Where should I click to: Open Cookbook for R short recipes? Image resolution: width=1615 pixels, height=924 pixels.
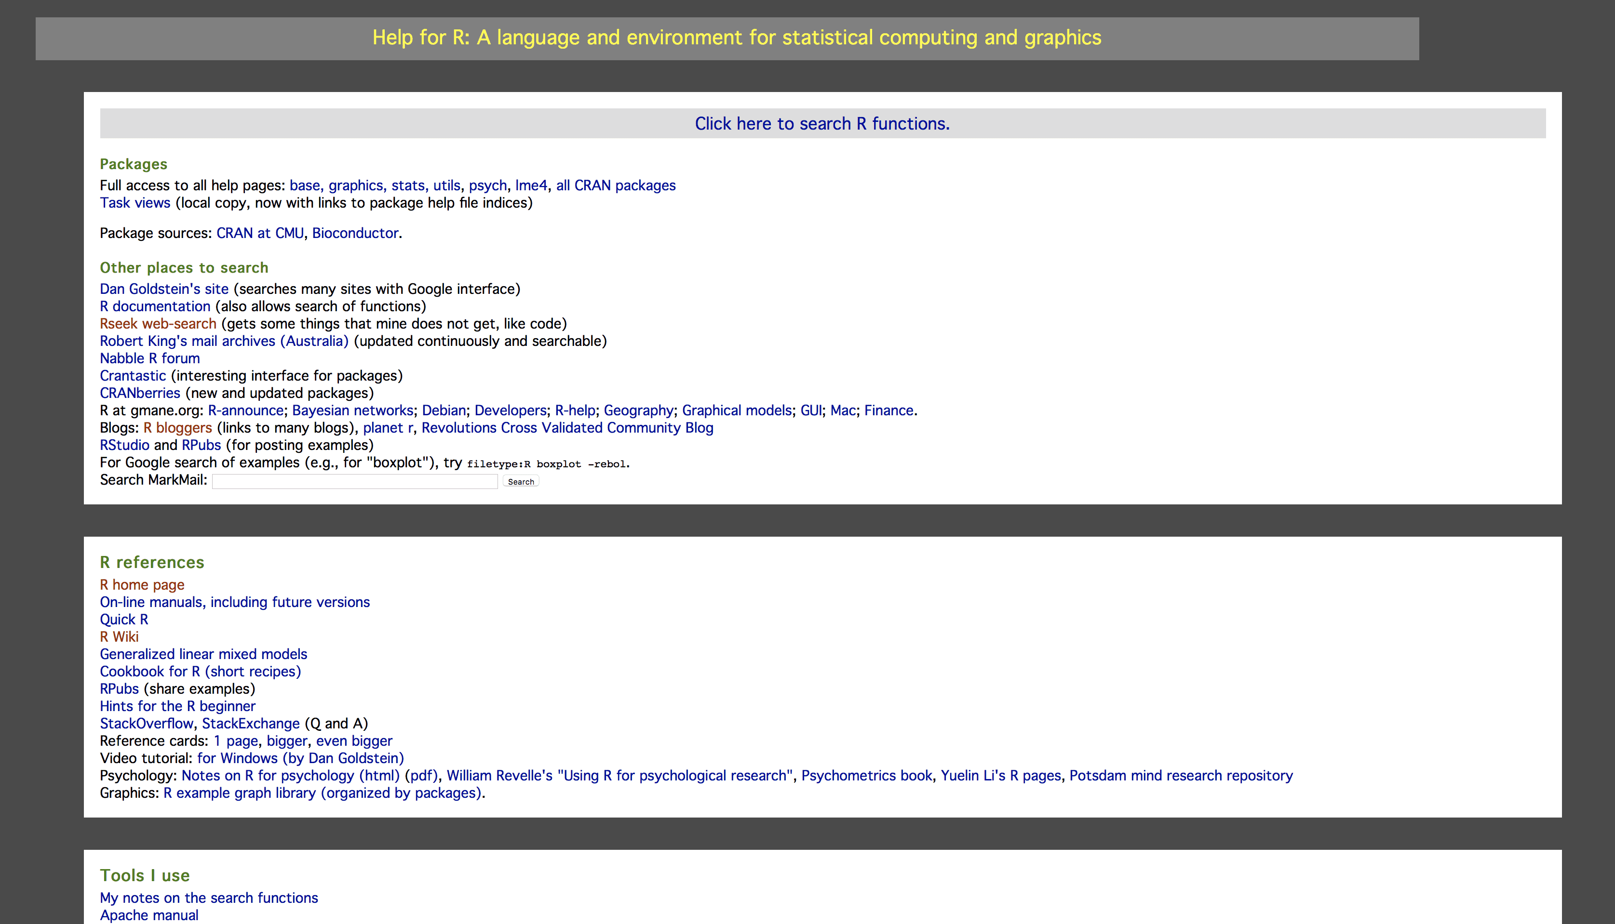[200, 672]
